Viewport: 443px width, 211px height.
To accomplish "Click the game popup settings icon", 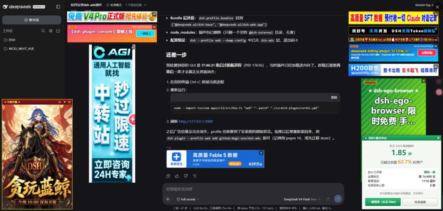I will point(59,102).
